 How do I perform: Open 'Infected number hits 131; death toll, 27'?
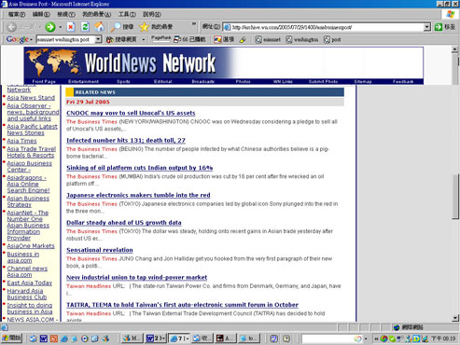pos(126,141)
